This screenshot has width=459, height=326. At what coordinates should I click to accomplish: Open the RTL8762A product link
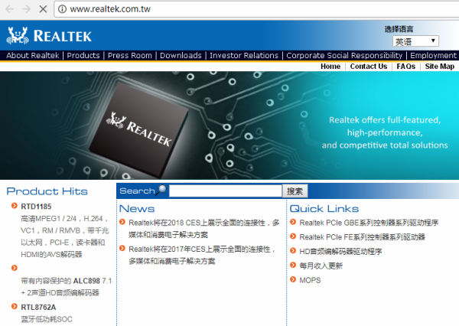(x=38, y=308)
